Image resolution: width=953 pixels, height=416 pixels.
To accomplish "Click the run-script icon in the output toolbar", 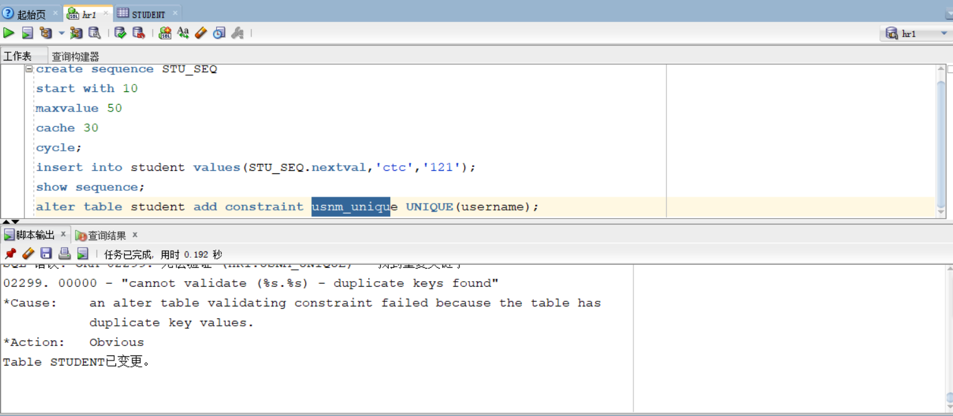I will (83, 253).
